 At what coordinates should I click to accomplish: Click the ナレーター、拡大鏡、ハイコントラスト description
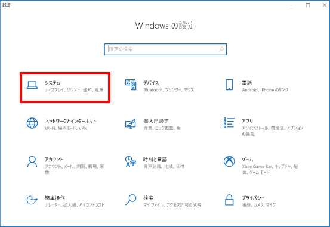pyautogui.click(x=75, y=205)
